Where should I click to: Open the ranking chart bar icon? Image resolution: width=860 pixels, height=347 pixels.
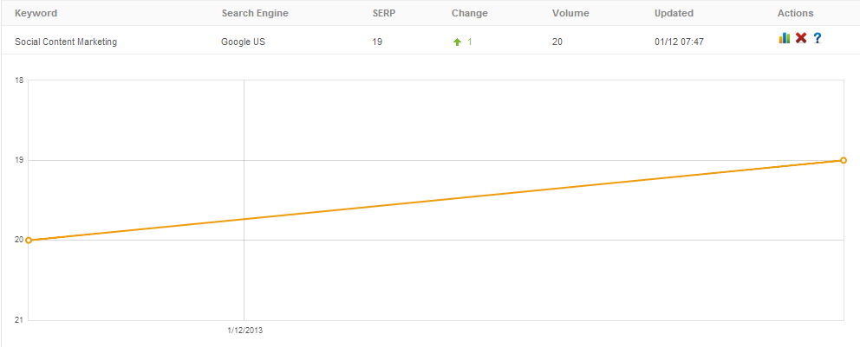785,38
